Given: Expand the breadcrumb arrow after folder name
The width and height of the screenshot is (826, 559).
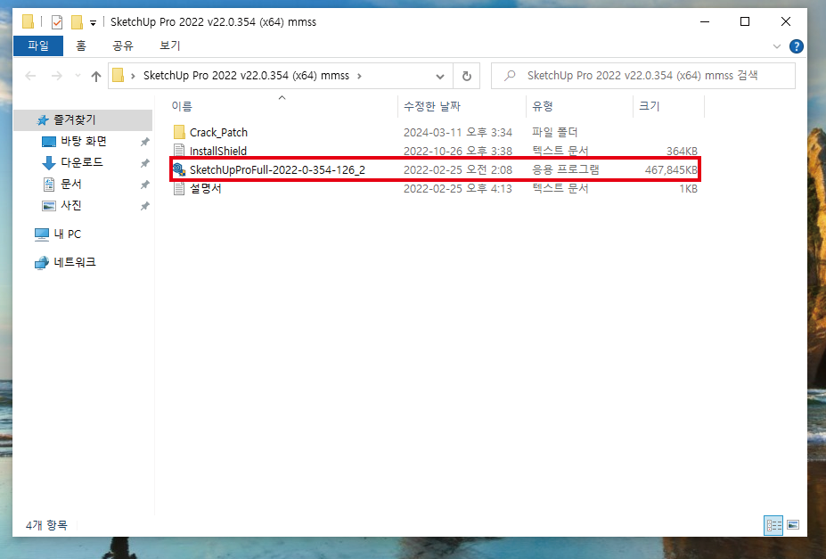Looking at the screenshot, I should point(359,76).
